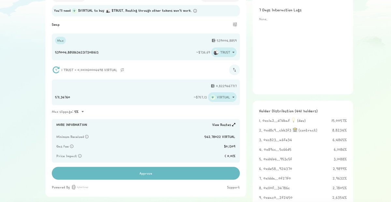This screenshot has height=202, width=391.
Task: Click ~$757.13 value estimate
Action: (200, 97)
